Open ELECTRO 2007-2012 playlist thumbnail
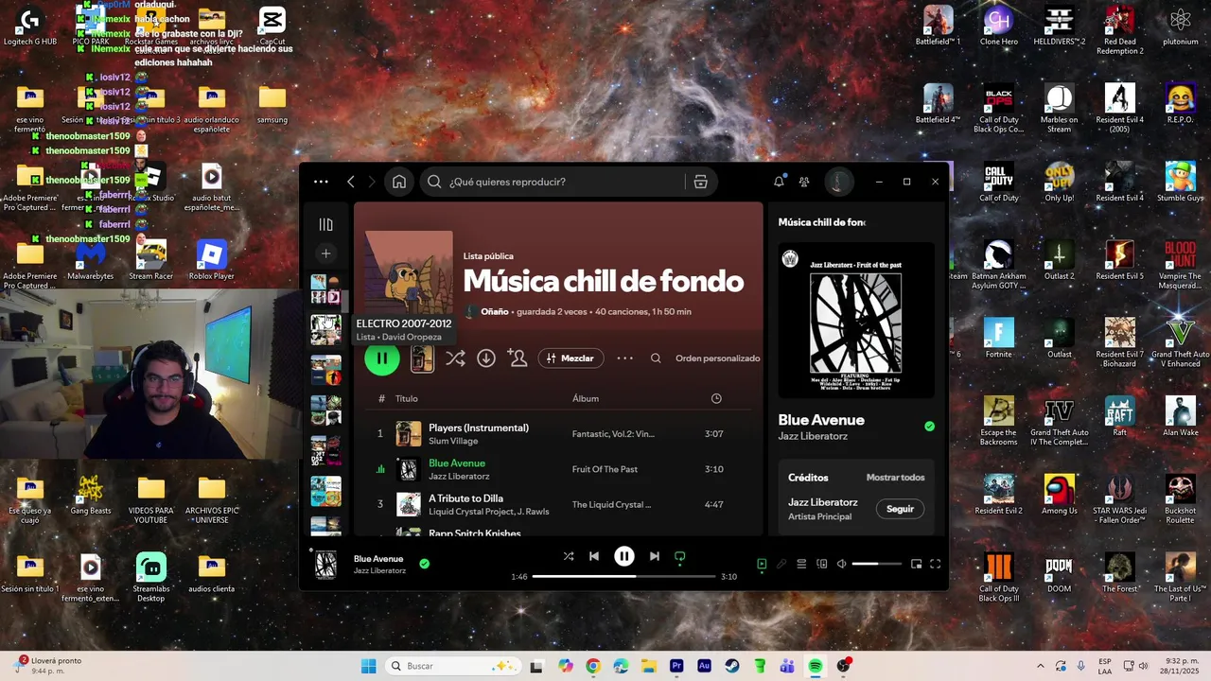 [325, 329]
